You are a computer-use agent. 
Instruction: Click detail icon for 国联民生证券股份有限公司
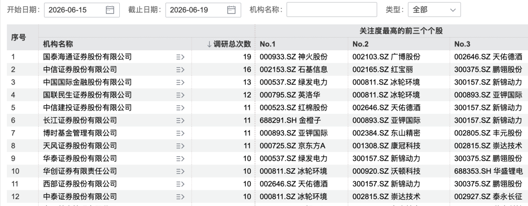point(180,95)
